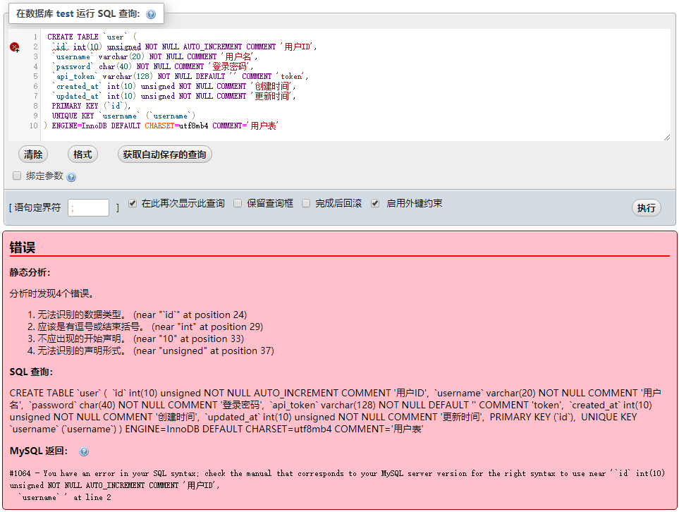The width and height of the screenshot is (679, 512).
Task: Open help icon next to 绑定参数
Action: 71,177
